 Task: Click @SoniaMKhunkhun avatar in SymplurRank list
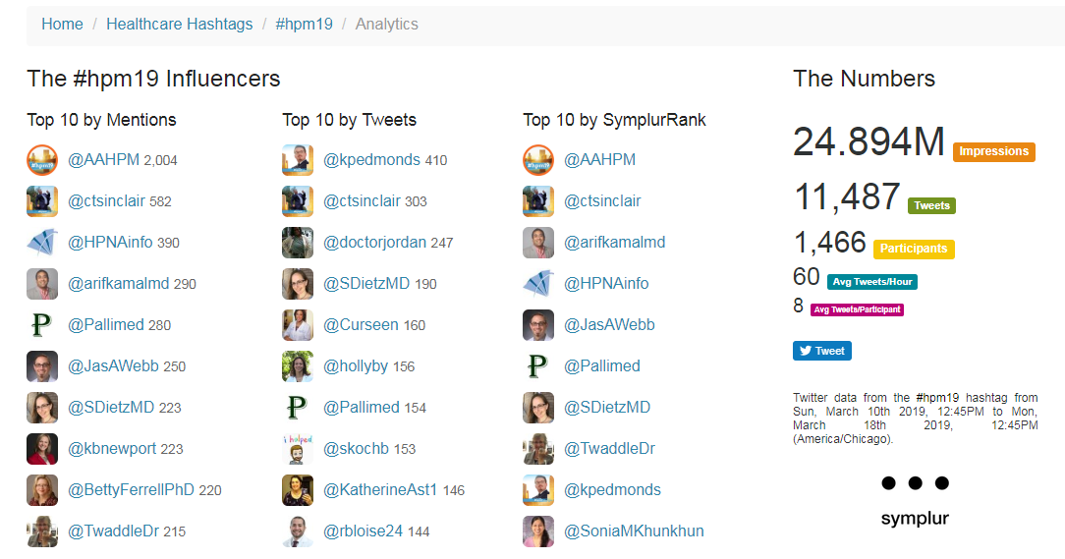click(538, 531)
